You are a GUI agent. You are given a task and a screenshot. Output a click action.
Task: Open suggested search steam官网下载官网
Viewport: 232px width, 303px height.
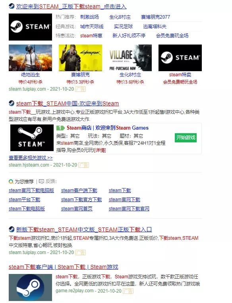coord(129,209)
